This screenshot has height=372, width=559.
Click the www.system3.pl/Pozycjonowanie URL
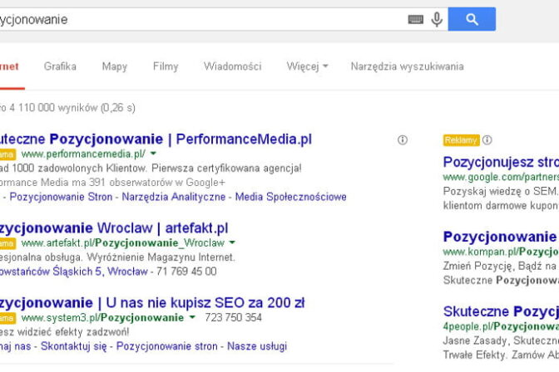click(102, 317)
